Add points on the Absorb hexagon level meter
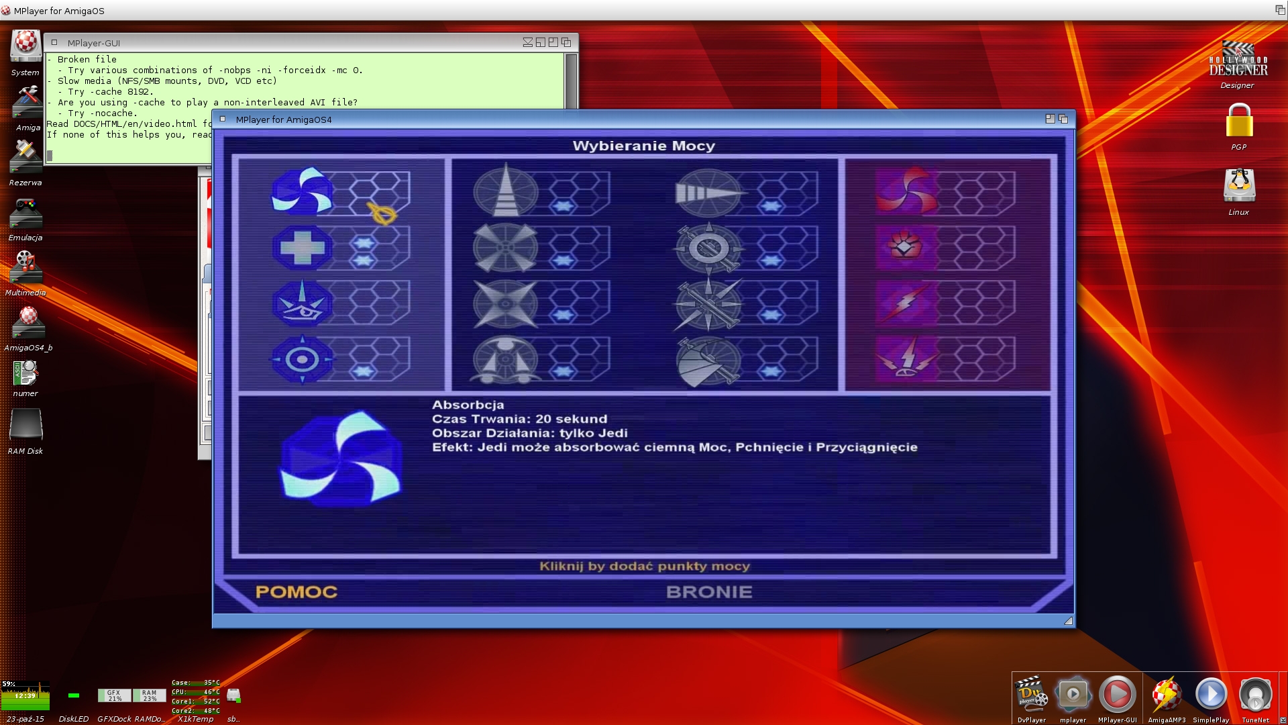The width and height of the screenshot is (1288, 725). click(x=372, y=193)
